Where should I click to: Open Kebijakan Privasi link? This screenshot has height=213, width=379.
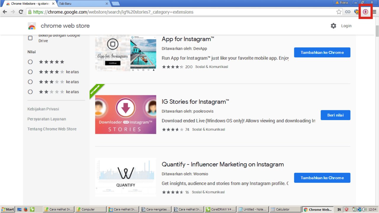click(x=43, y=109)
